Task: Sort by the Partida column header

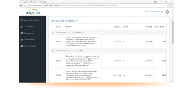Action: click(69, 27)
